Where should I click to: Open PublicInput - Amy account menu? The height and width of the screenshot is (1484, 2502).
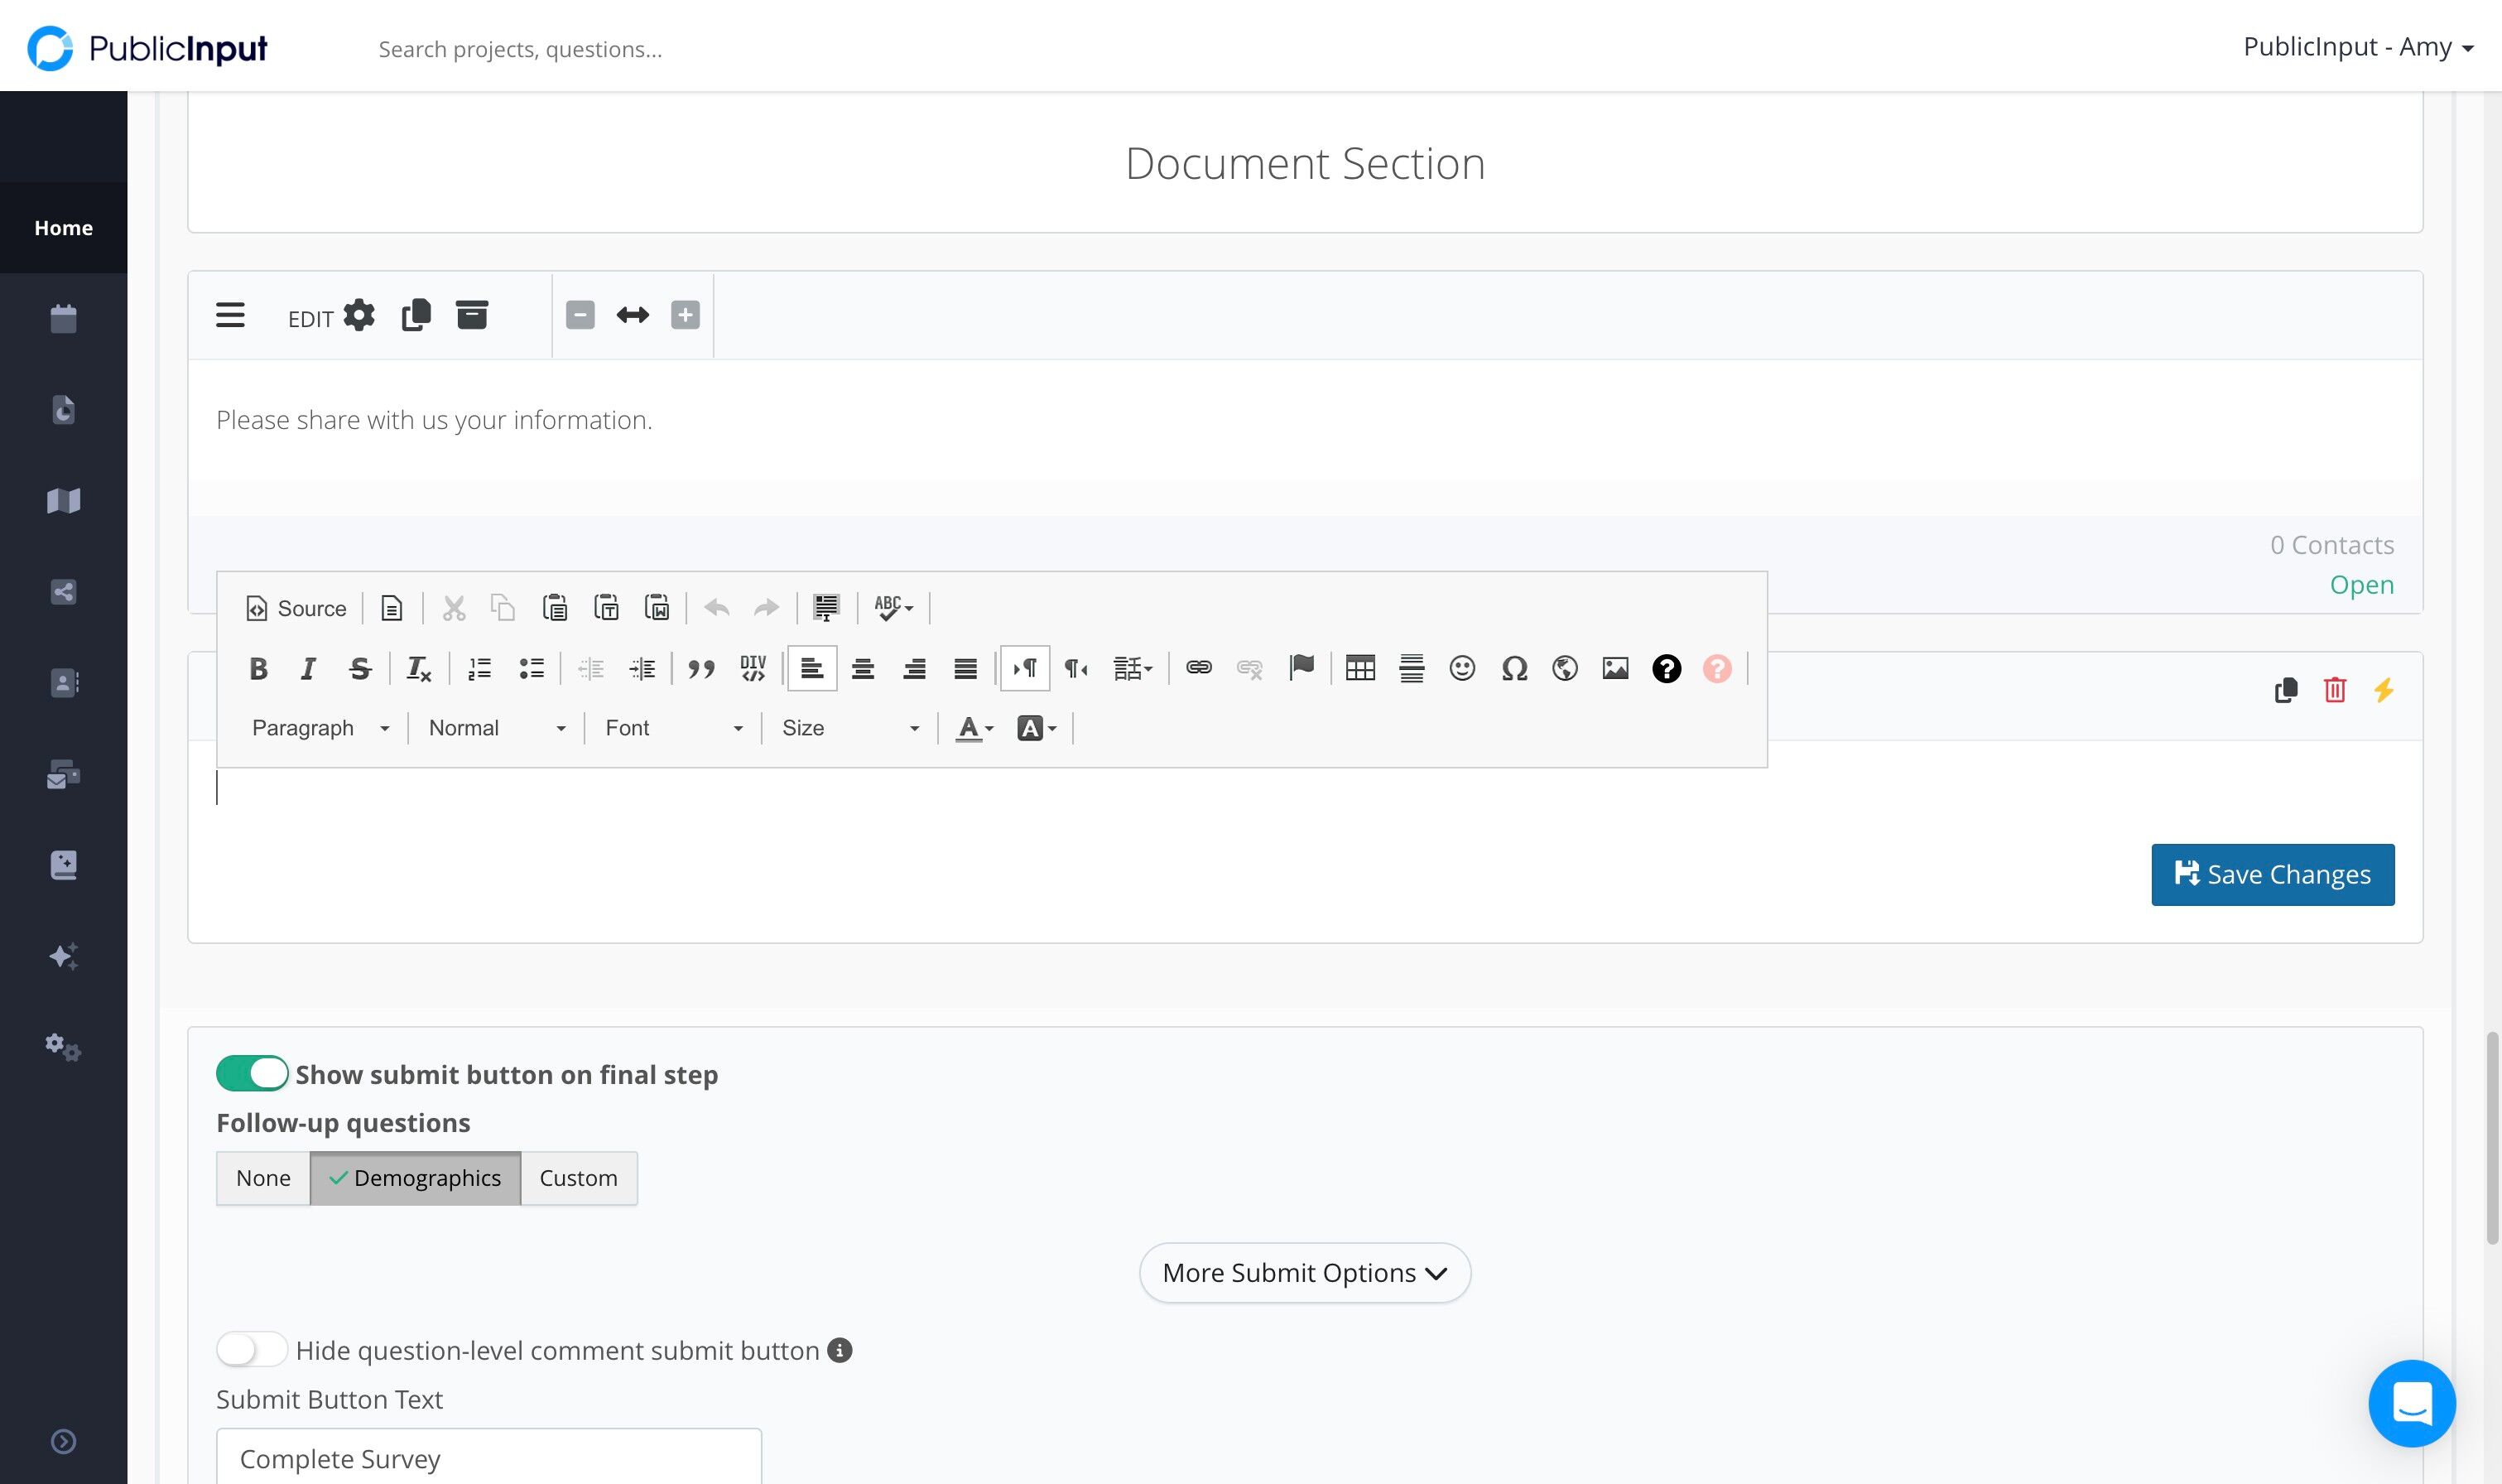[x=2357, y=47]
